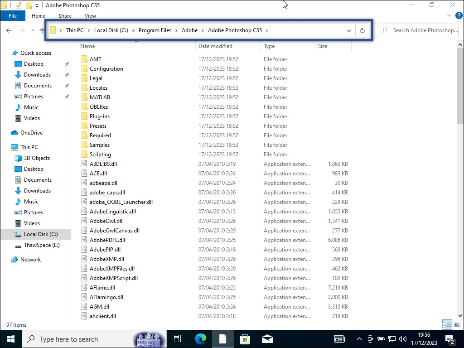Sort files by Date modified column
The height and width of the screenshot is (348, 464).
(x=215, y=46)
